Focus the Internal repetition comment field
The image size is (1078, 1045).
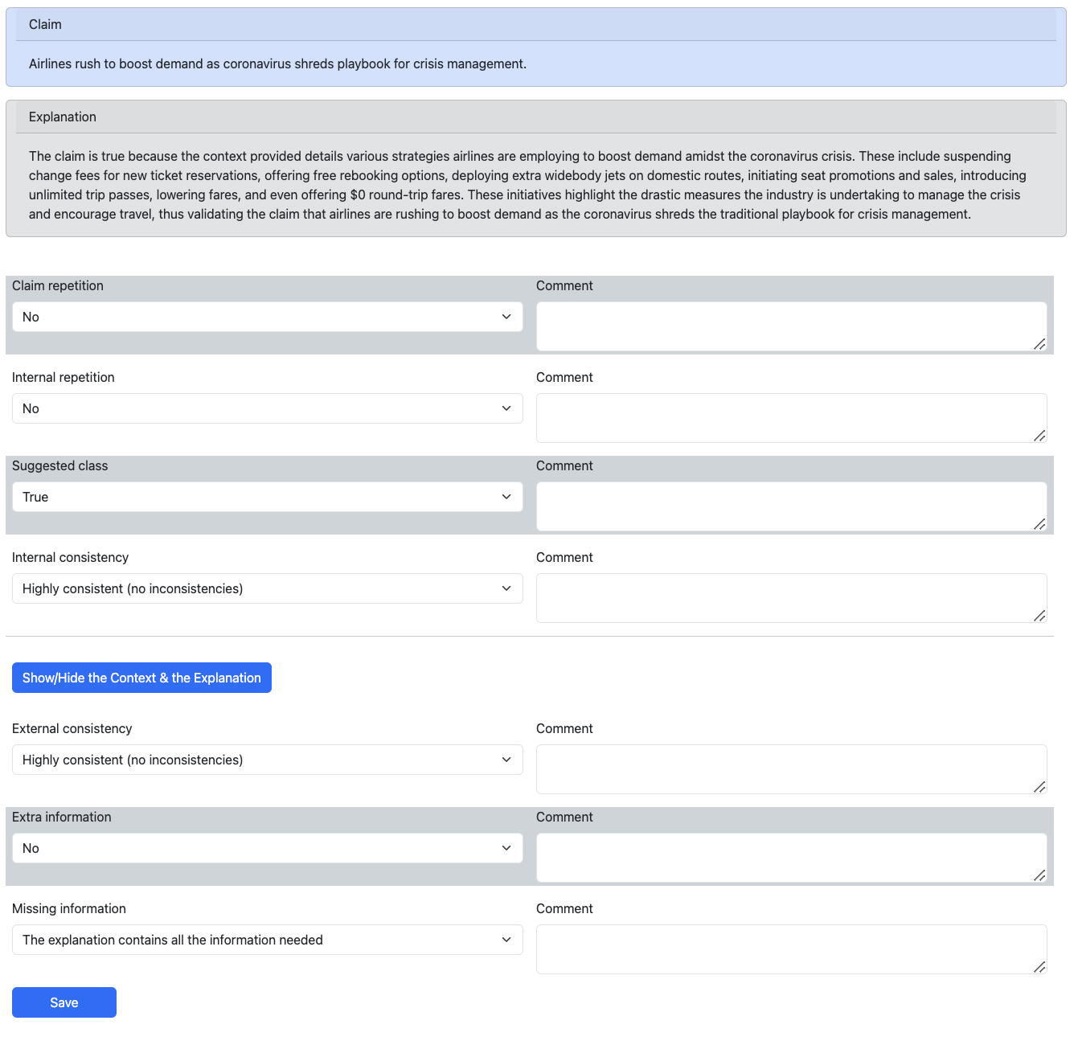[x=791, y=418]
